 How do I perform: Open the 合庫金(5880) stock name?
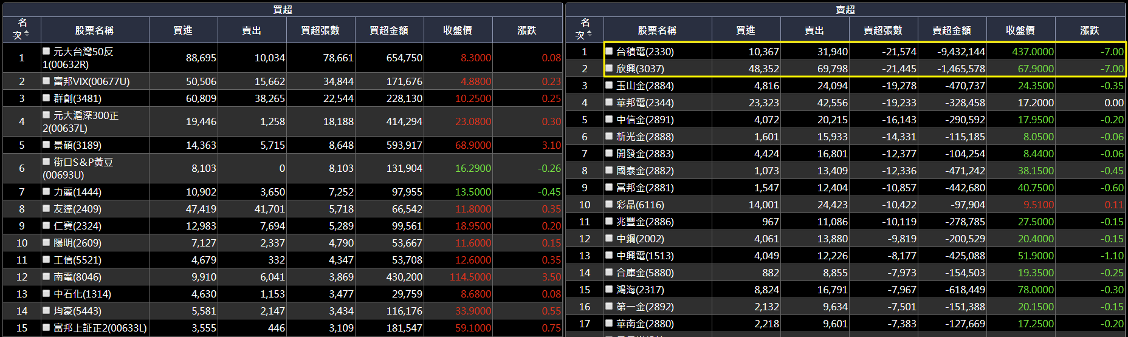(645, 273)
